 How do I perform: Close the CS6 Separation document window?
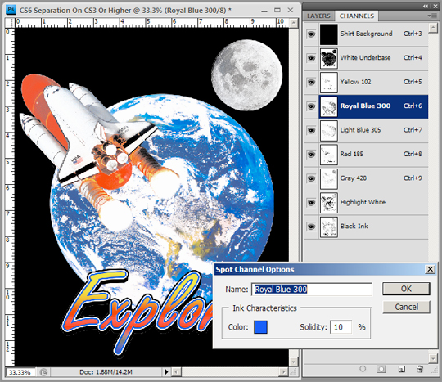click(x=291, y=10)
